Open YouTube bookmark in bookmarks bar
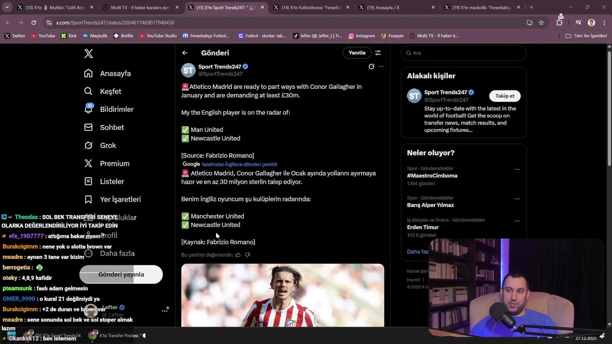The width and height of the screenshot is (612, 344). click(43, 36)
